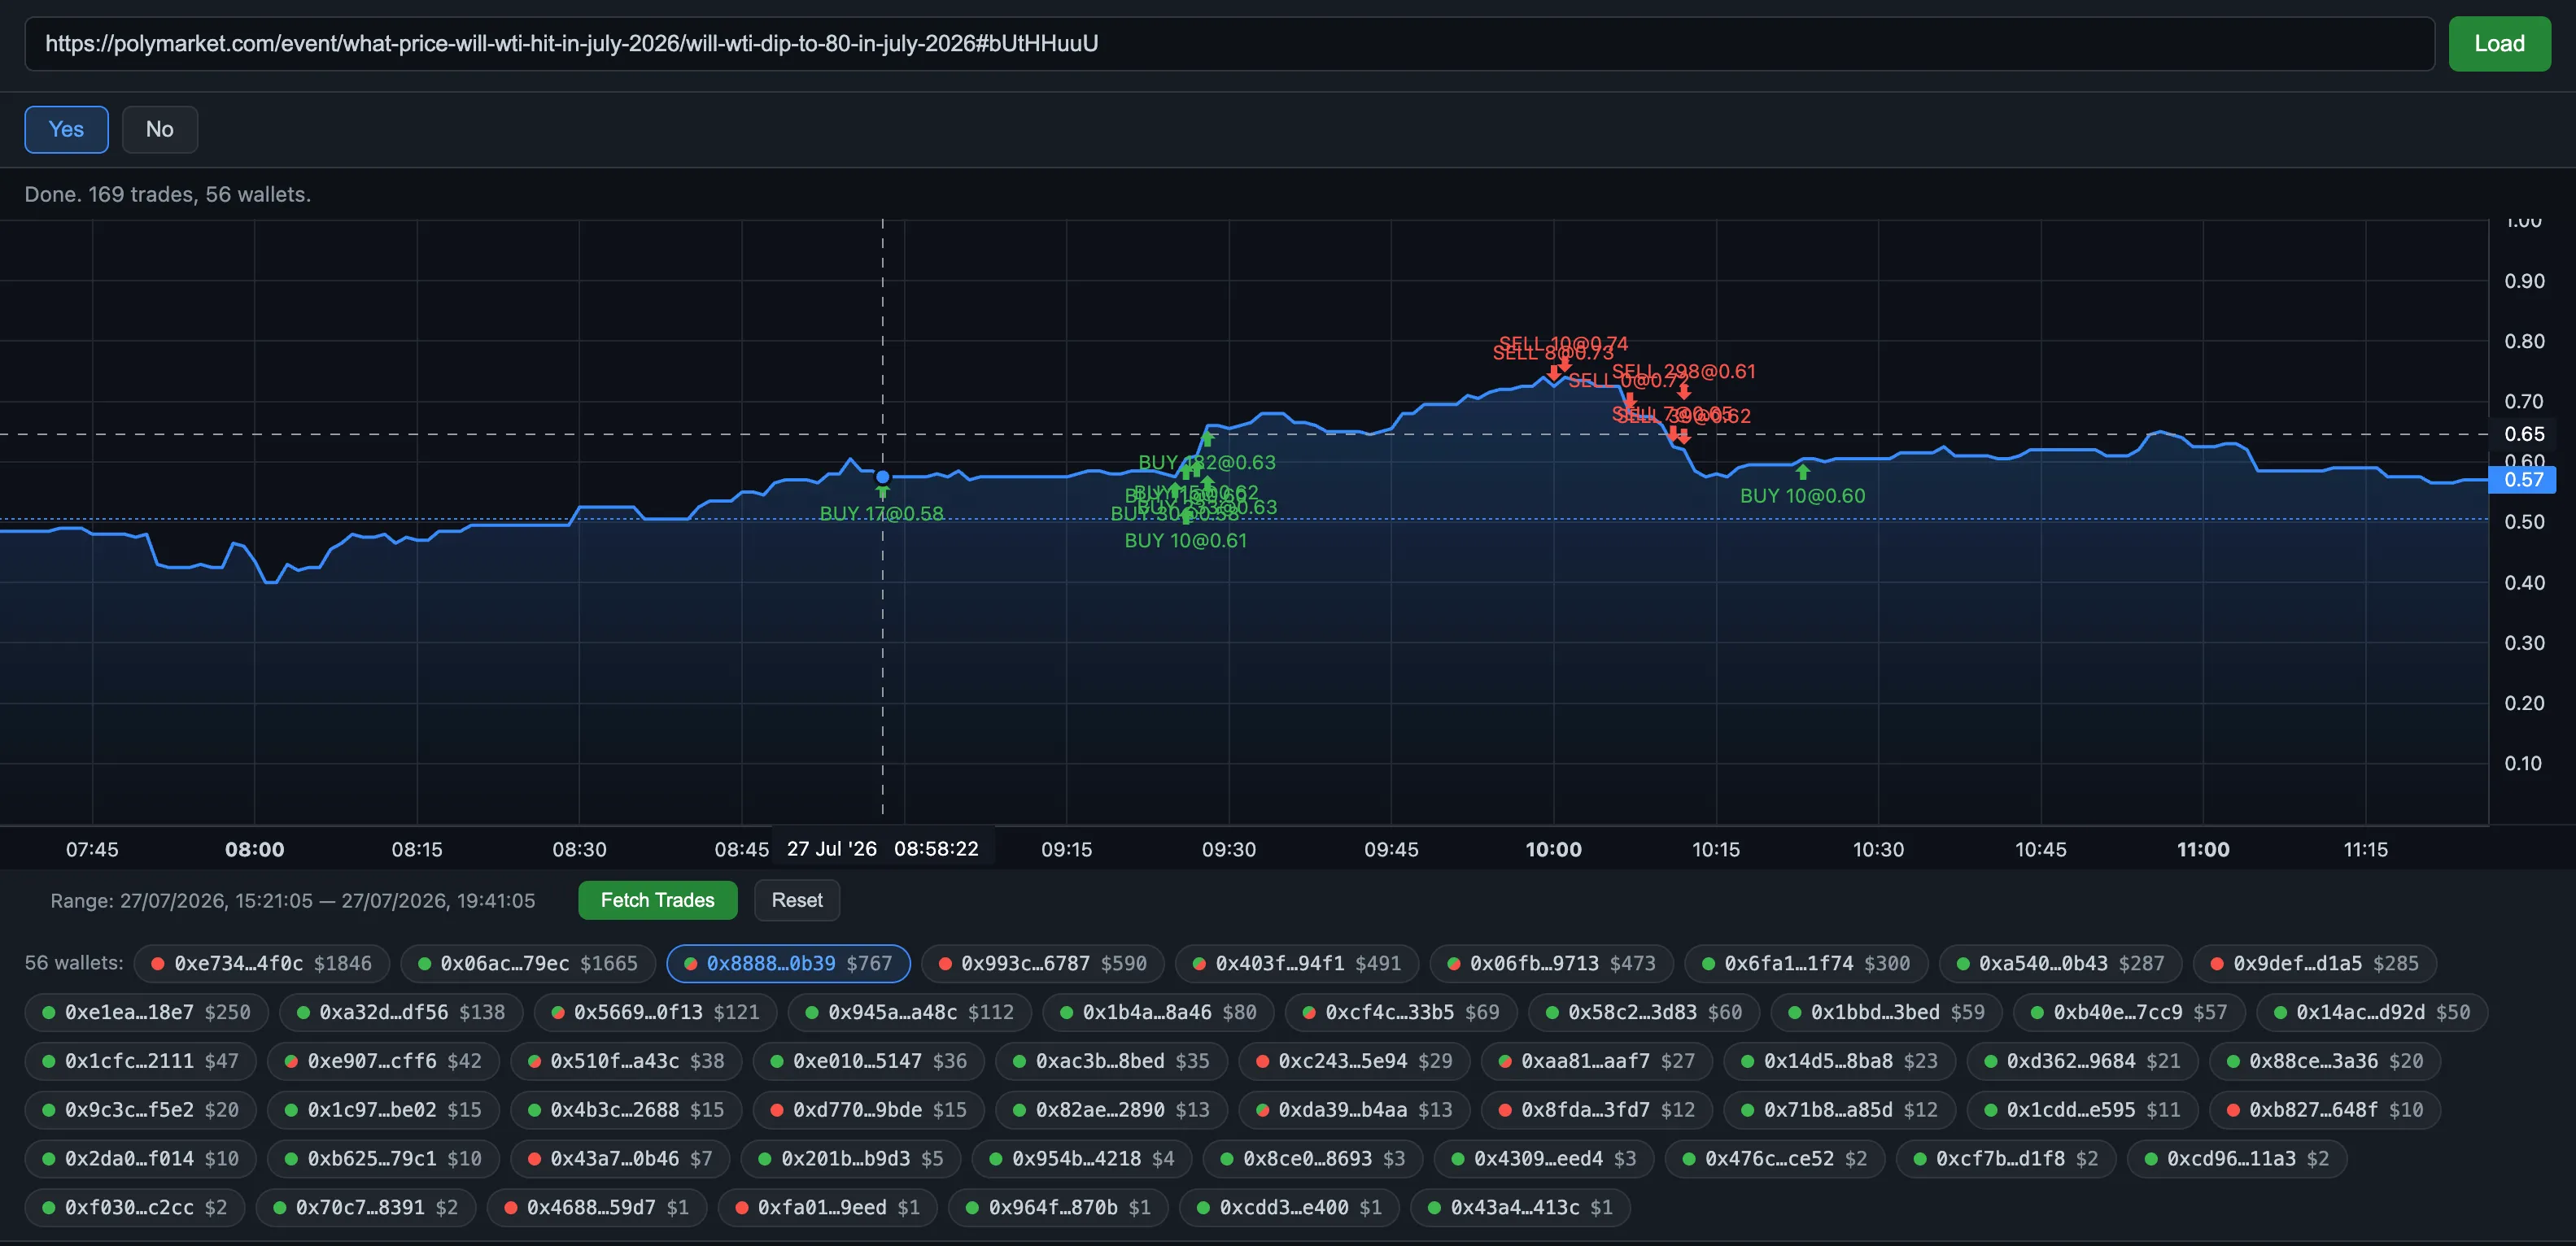Select the Yes outcome toggle

(66, 129)
